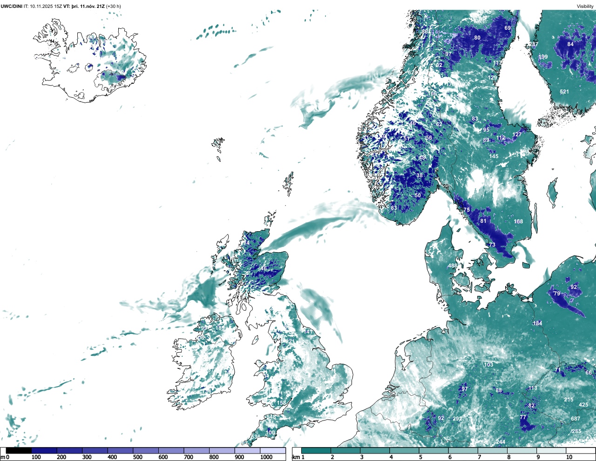Click the '77' value in Czech fog patch
This screenshot has height=461, width=596.
click(523, 418)
